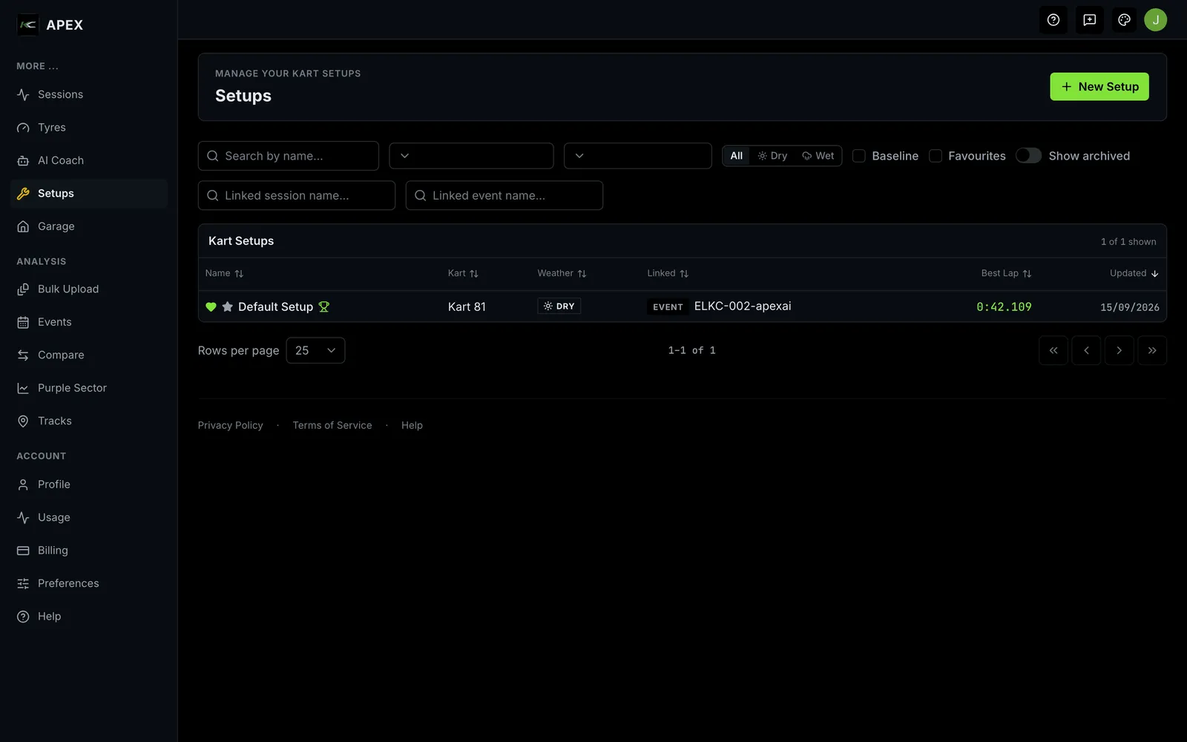Sort by Weather column arrows icon

(x=582, y=274)
